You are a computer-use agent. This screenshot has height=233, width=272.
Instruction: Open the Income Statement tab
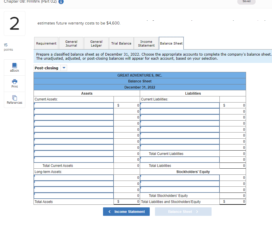tap(146, 43)
